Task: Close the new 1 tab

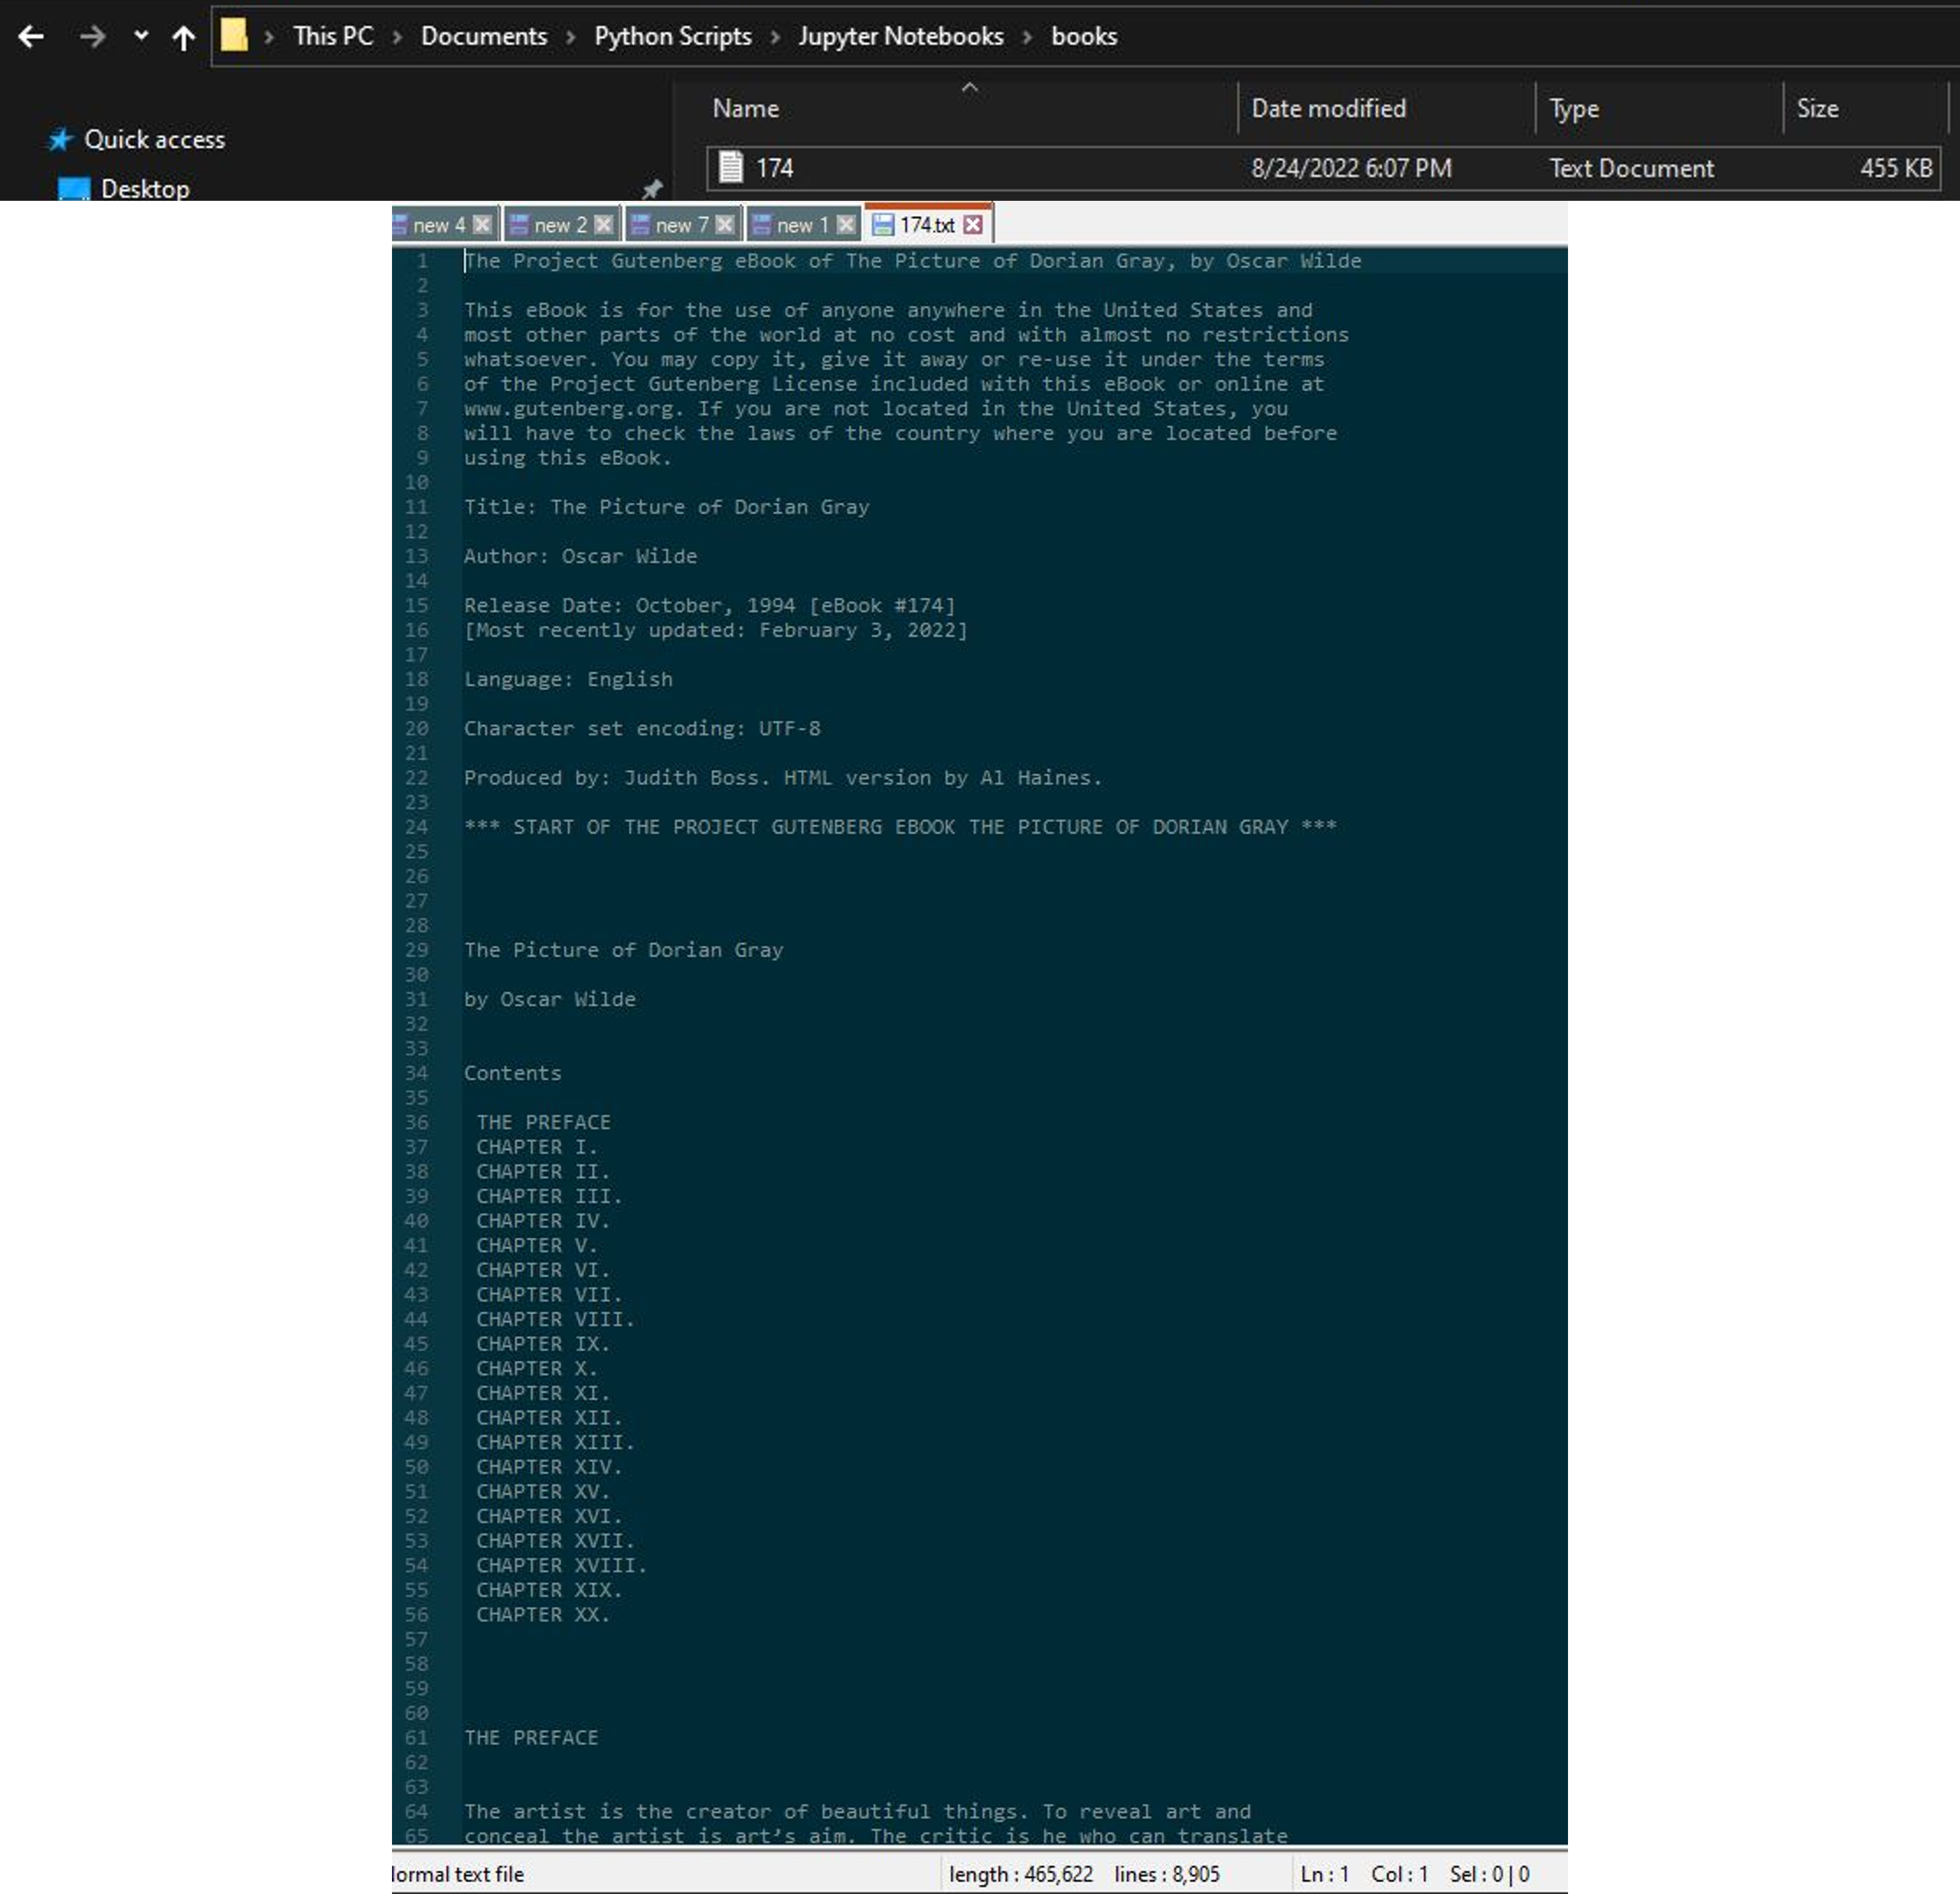Action: pyautogui.click(x=846, y=225)
